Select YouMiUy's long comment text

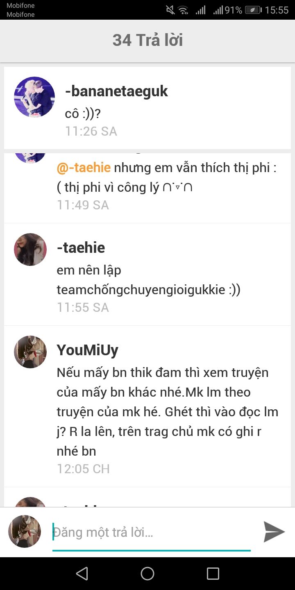pyautogui.click(x=168, y=412)
